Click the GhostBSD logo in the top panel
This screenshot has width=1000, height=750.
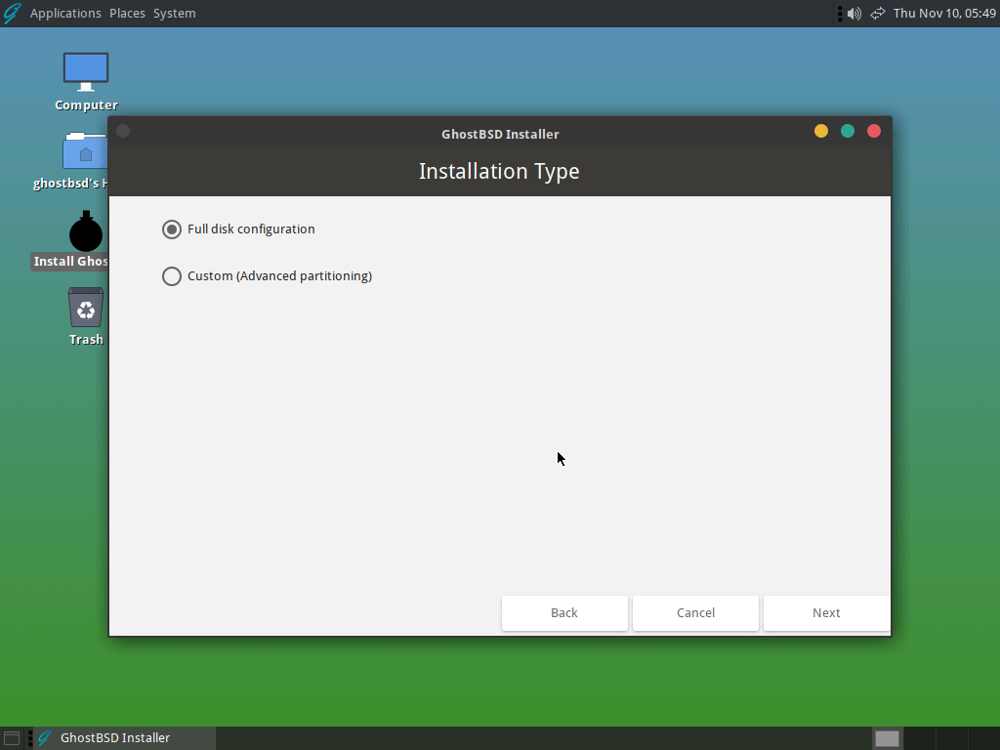[x=13, y=14]
